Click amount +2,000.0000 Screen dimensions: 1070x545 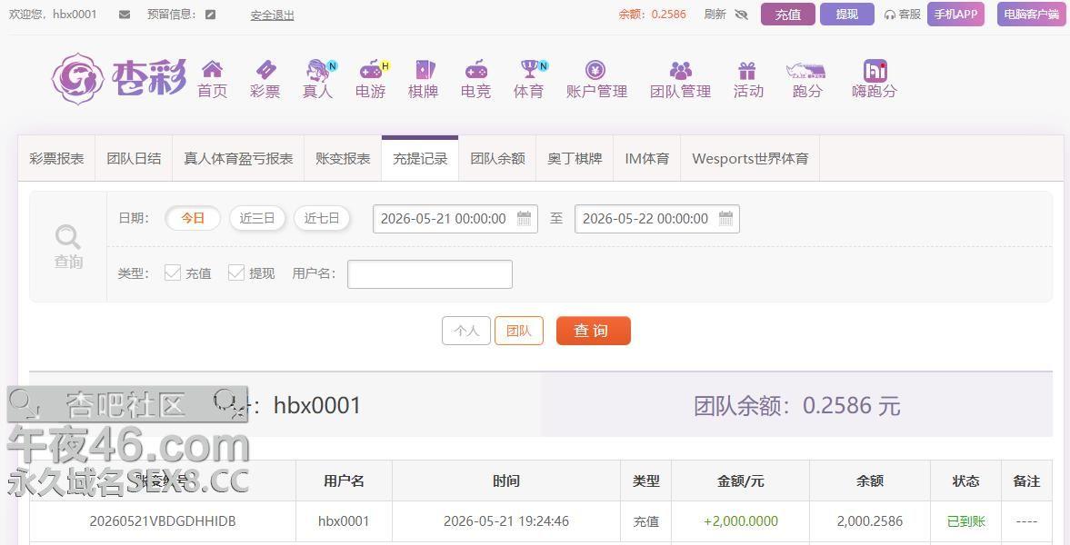[x=740, y=521]
